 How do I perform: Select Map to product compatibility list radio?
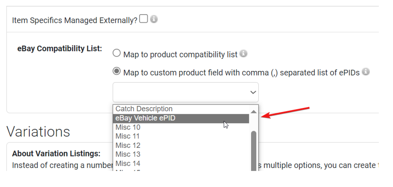coord(116,53)
